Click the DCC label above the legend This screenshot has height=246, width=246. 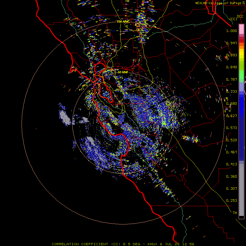pos(240,16)
